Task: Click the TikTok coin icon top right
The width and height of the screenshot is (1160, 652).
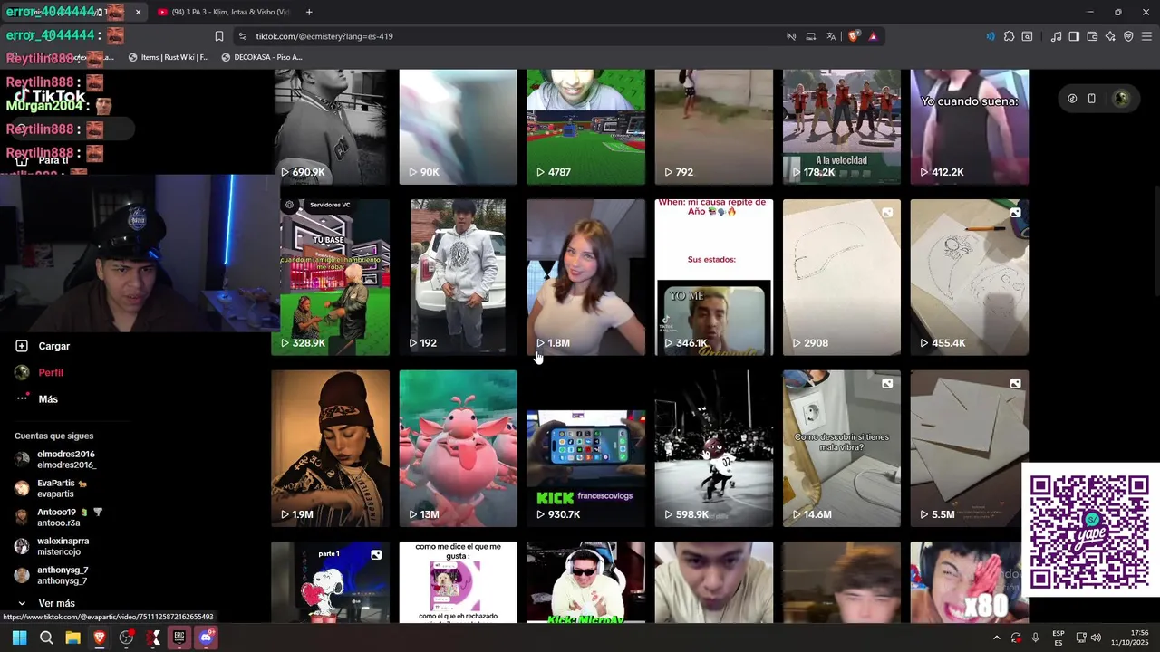Action: pyautogui.click(x=1072, y=99)
